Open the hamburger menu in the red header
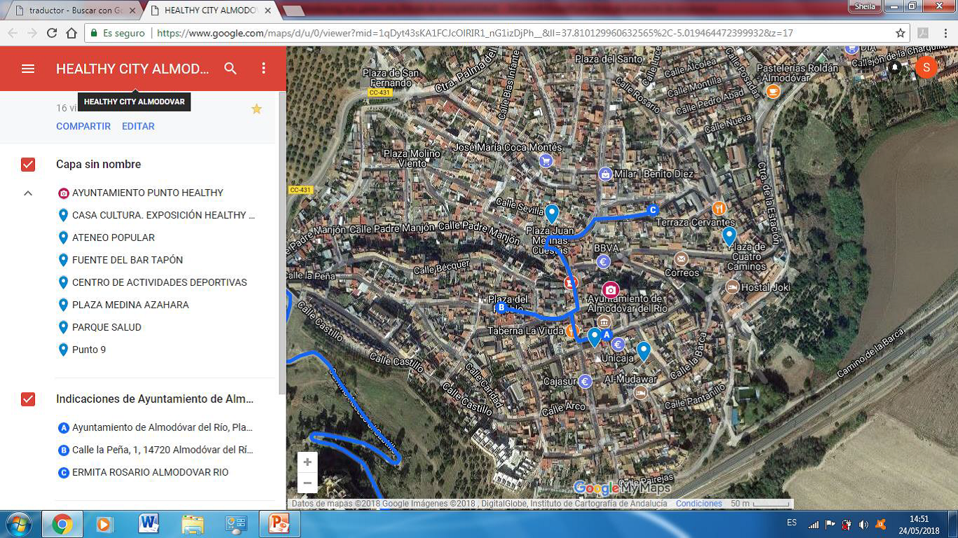The image size is (958, 538). click(28, 69)
